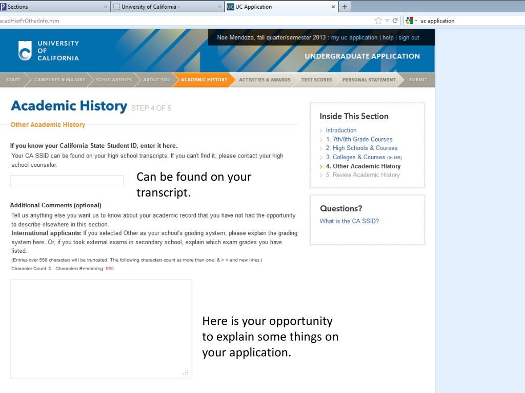Open Review Academic History section

pos(362,175)
